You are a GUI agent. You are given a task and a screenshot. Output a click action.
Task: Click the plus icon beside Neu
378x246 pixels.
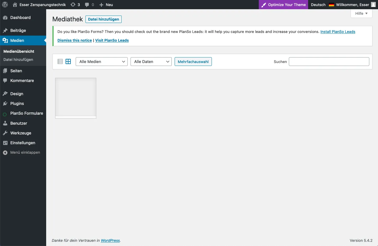pos(101,5)
